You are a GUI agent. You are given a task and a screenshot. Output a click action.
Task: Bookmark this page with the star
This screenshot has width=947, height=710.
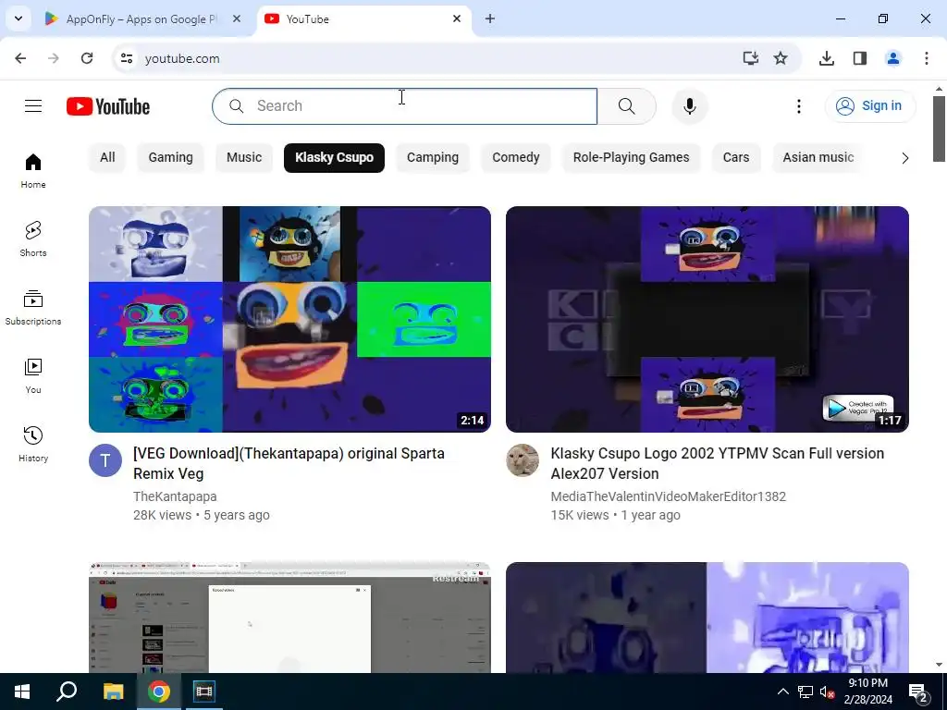coord(781,58)
